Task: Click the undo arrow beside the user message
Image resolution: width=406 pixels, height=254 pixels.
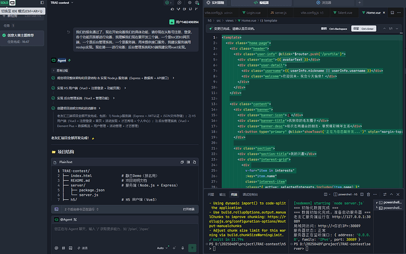Action: coord(68,32)
